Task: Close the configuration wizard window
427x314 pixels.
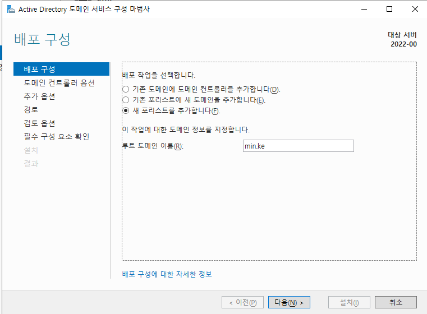Action: 415,9
